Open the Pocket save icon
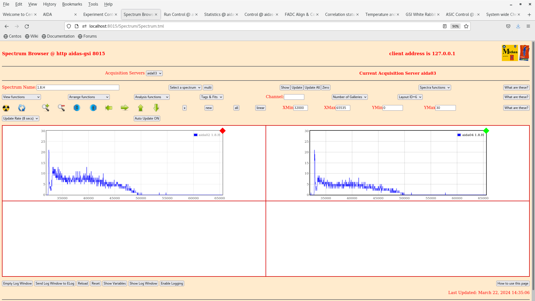This screenshot has width=535, height=301. (x=508, y=26)
